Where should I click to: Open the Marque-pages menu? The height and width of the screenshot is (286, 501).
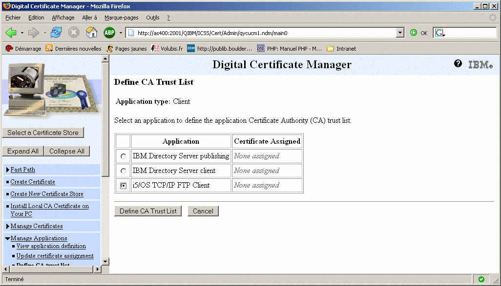122,18
